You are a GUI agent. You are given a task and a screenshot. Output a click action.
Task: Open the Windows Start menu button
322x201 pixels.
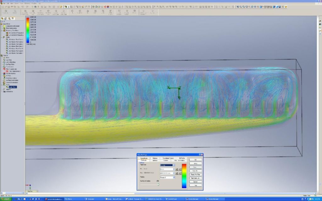click(x=6, y=199)
